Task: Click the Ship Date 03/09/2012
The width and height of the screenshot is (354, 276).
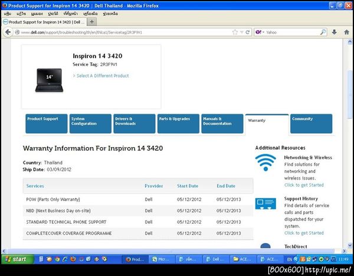Action: click(59, 169)
